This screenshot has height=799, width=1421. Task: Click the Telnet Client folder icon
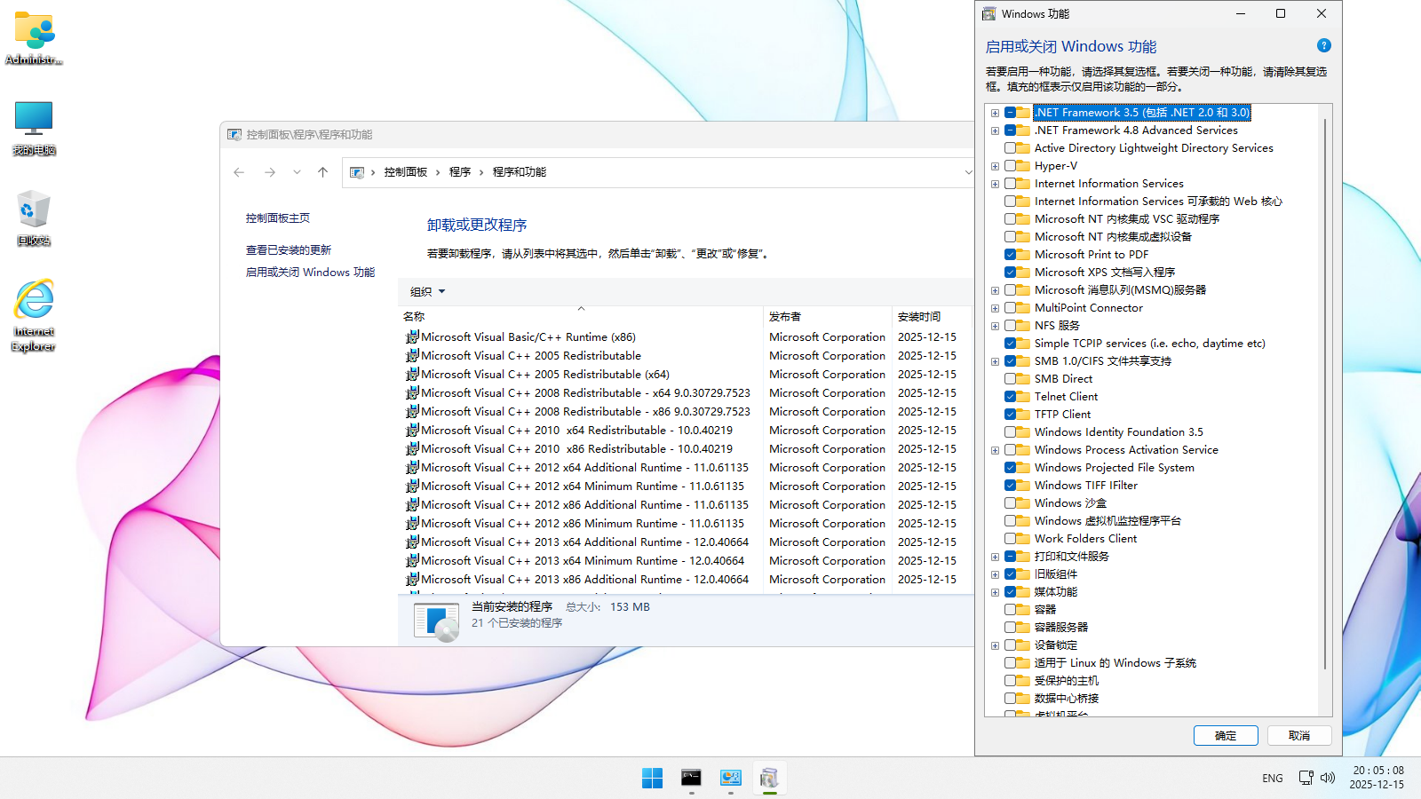click(x=1023, y=397)
